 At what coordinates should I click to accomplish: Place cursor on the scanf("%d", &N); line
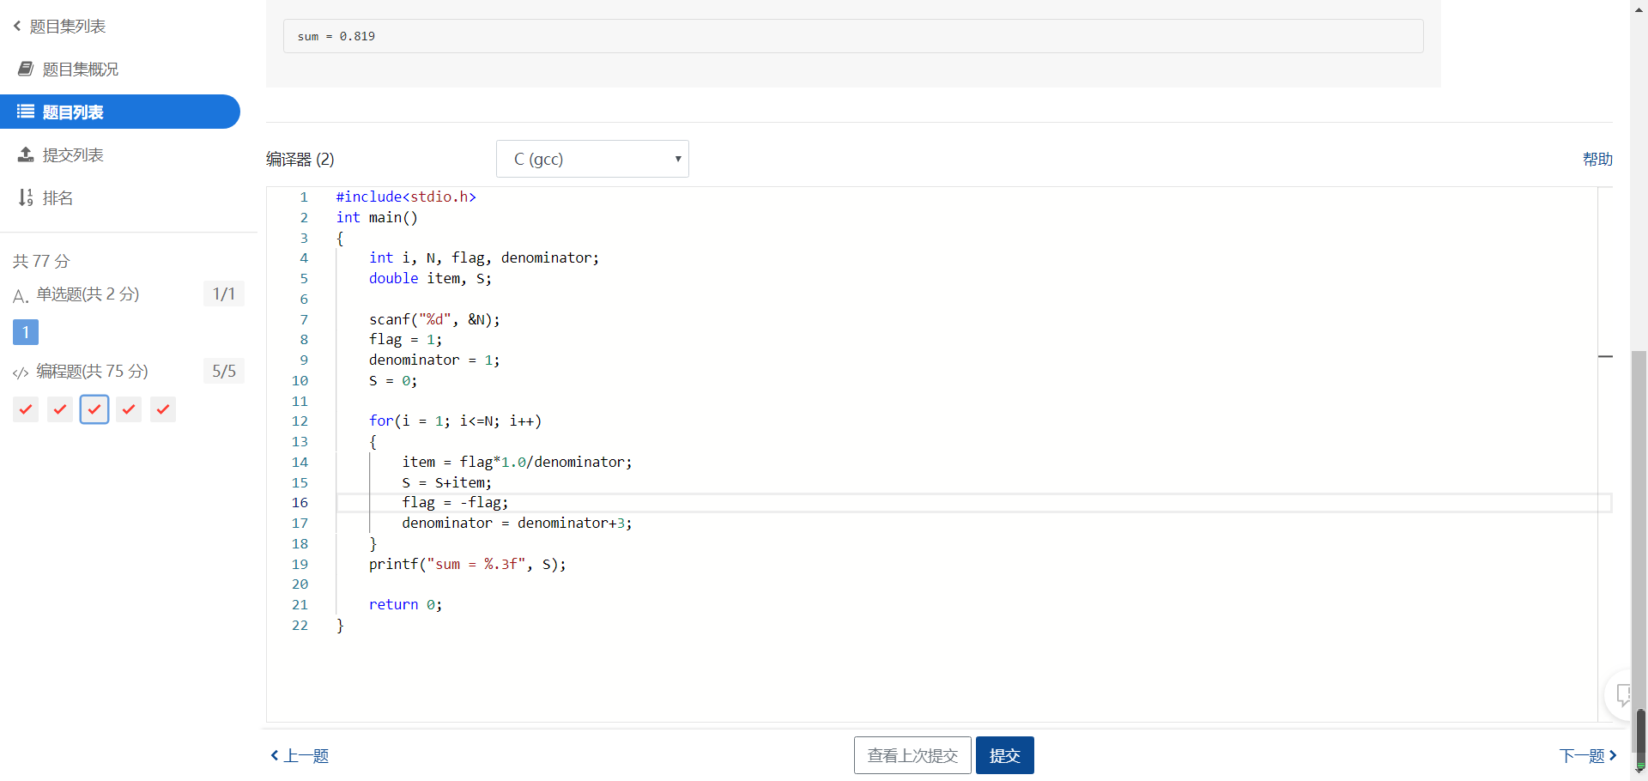(x=434, y=319)
